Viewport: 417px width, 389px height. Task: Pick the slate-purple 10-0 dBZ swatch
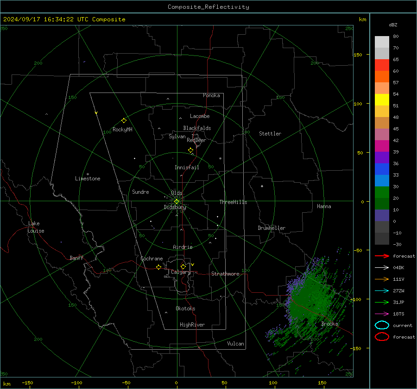pyautogui.click(x=382, y=215)
